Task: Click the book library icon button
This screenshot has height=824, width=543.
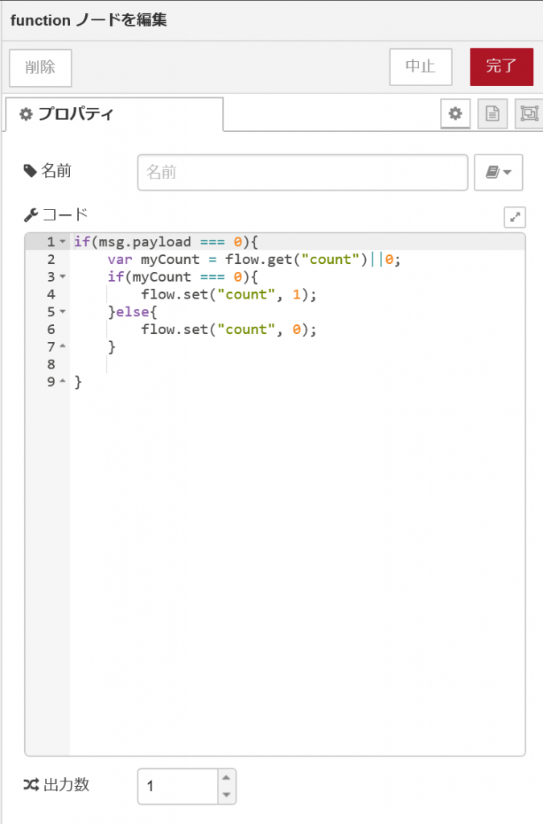Action: coord(492,172)
